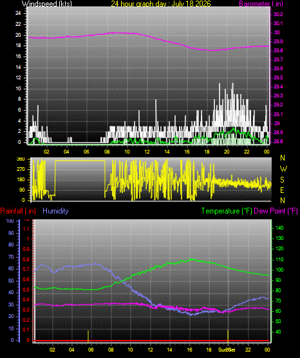Click the 100 humidity scale value
300x358 pixels.
coord(10,221)
